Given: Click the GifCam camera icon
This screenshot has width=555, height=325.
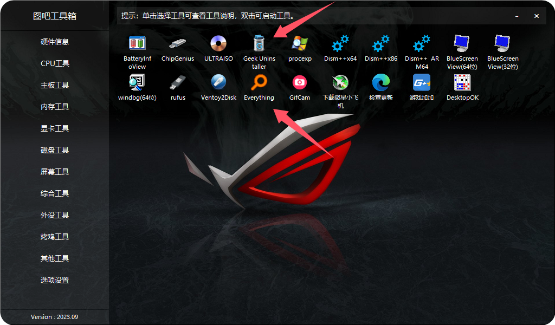Looking at the screenshot, I should pos(300,82).
